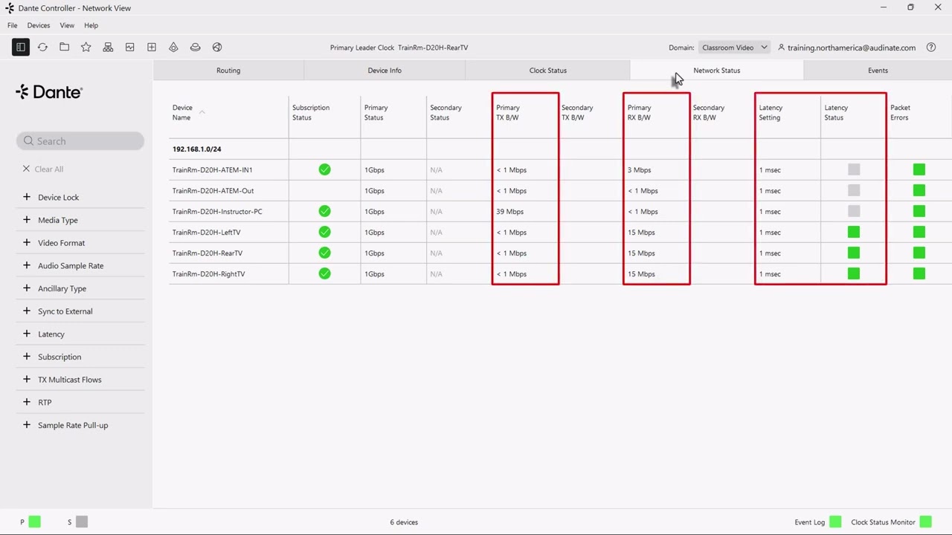Image resolution: width=952 pixels, height=535 pixels.
Task: Select the Network Status tab
Action: point(717,71)
